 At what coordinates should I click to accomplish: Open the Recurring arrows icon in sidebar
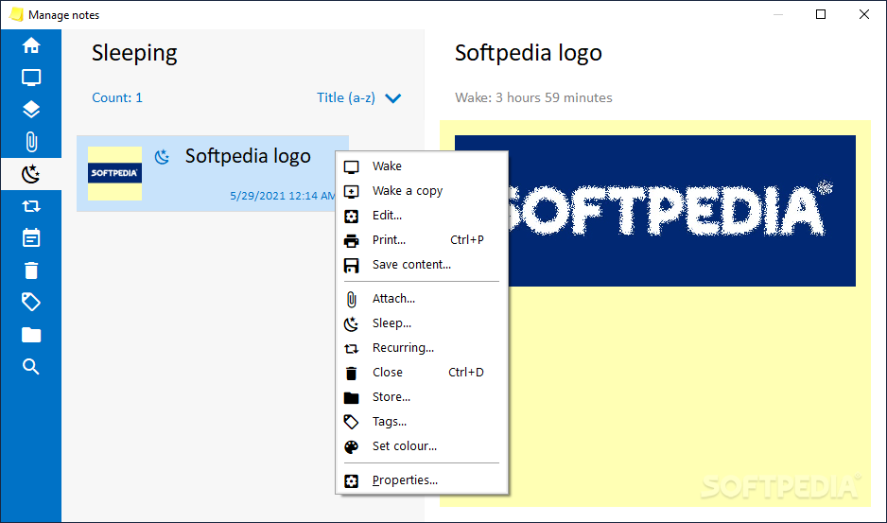pyautogui.click(x=31, y=206)
